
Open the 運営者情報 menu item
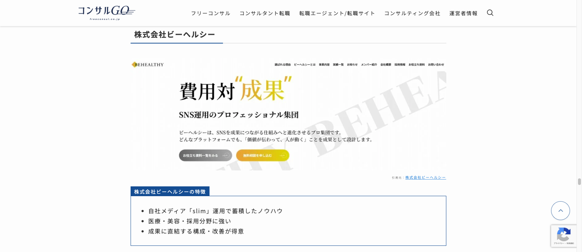(x=463, y=13)
